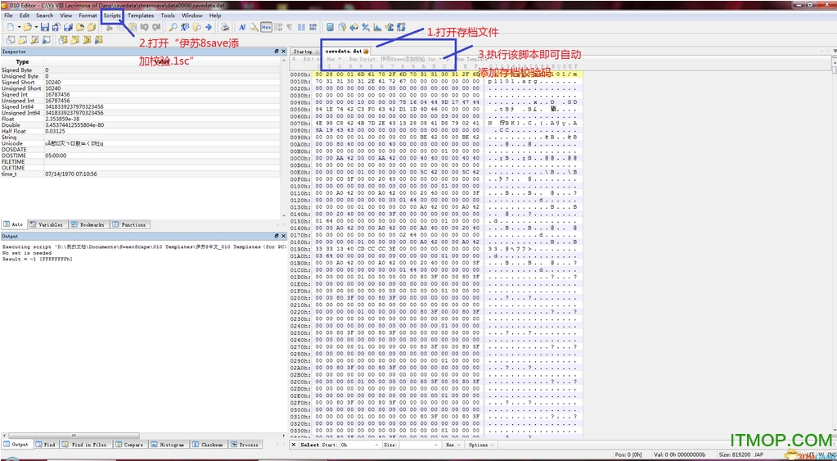Click the Cut scissors toolbar icon
The image size is (837, 461).
click(109, 27)
